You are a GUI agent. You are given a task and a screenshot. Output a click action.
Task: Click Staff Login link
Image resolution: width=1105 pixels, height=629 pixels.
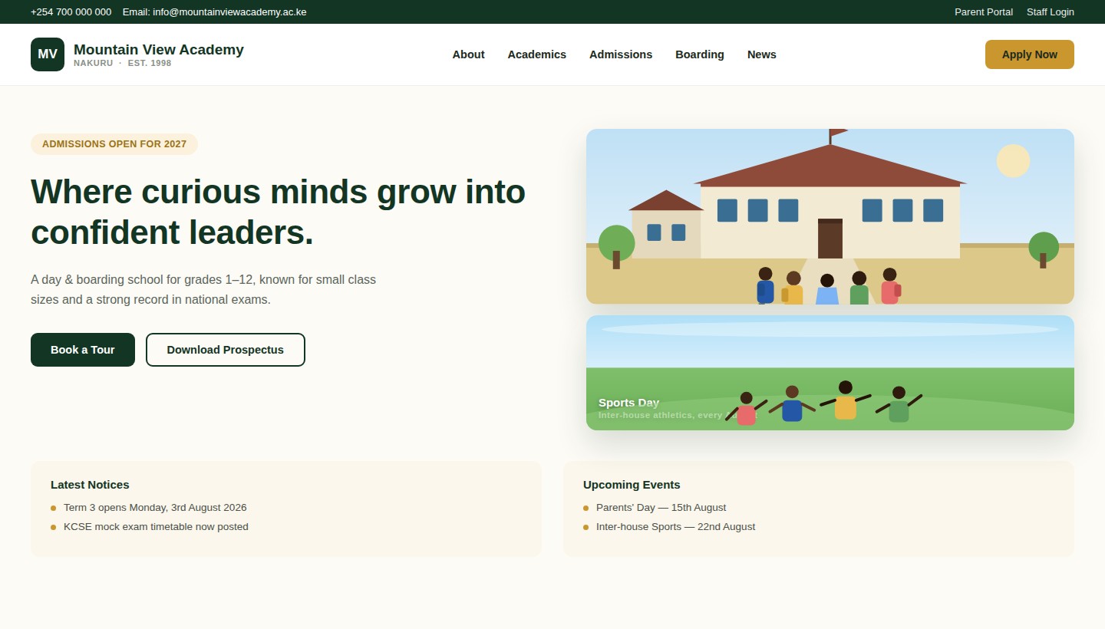1051,12
